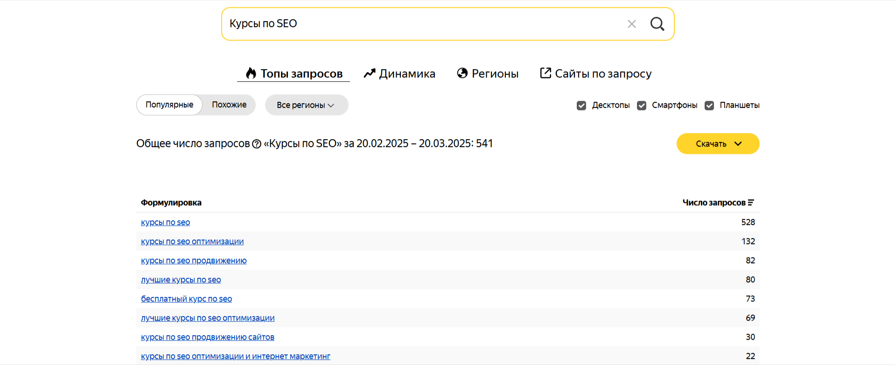Viewport: 895px width, 365px height.
Task: Switch to the Регионы tab
Action: 495,74
